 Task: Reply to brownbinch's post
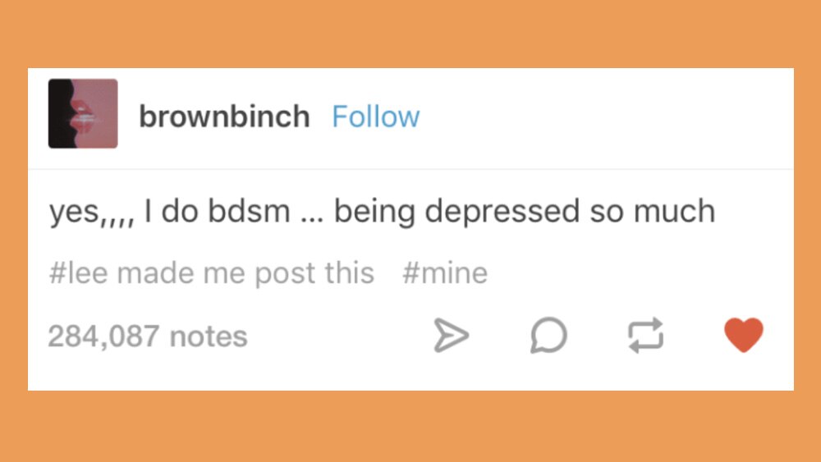click(548, 336)
